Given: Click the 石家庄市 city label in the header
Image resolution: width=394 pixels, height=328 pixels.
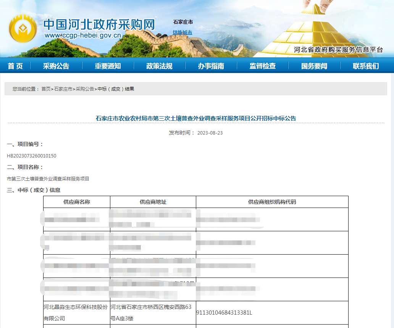Looking at the screenshot, I should click(183, 22).
